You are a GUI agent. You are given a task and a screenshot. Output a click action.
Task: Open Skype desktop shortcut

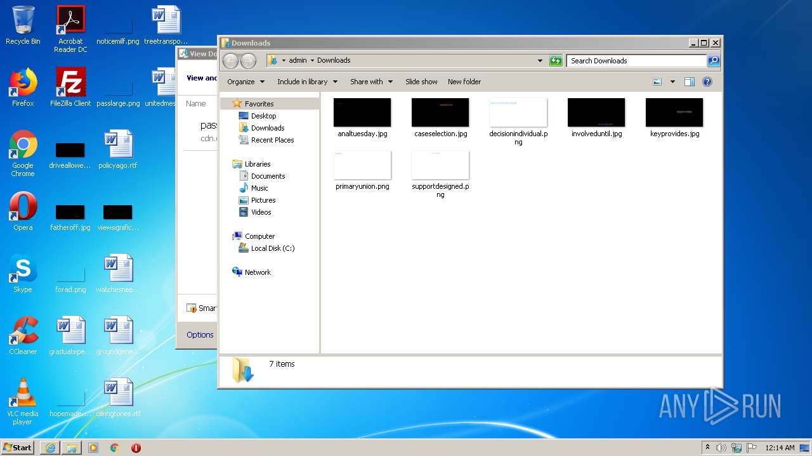pyautogui.click(x=23, y=274)
